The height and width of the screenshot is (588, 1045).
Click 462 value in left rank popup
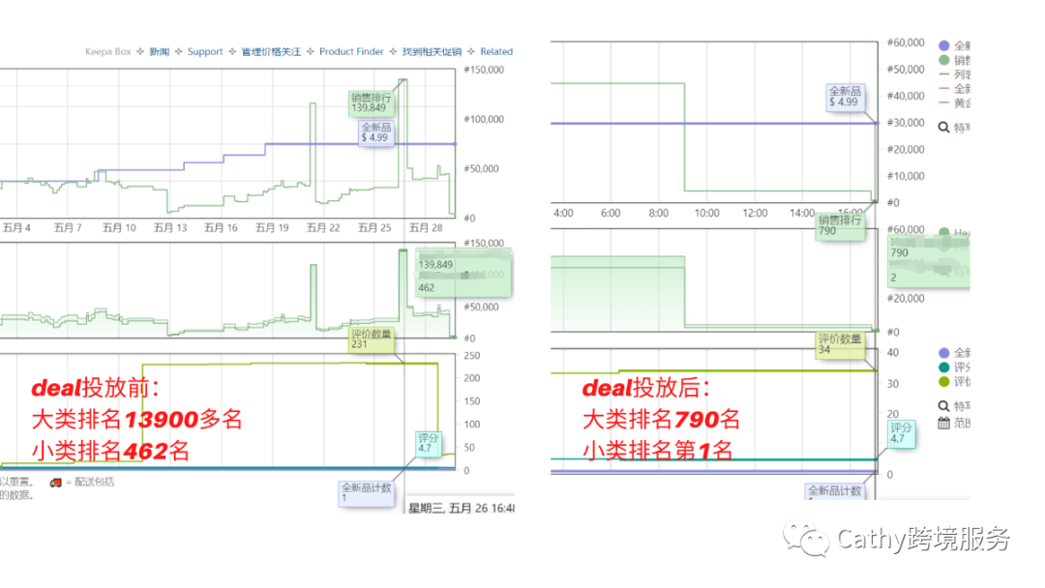(427, 287)
